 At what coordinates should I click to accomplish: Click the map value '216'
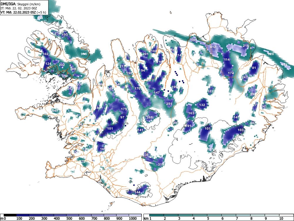(x=246, y=46)
